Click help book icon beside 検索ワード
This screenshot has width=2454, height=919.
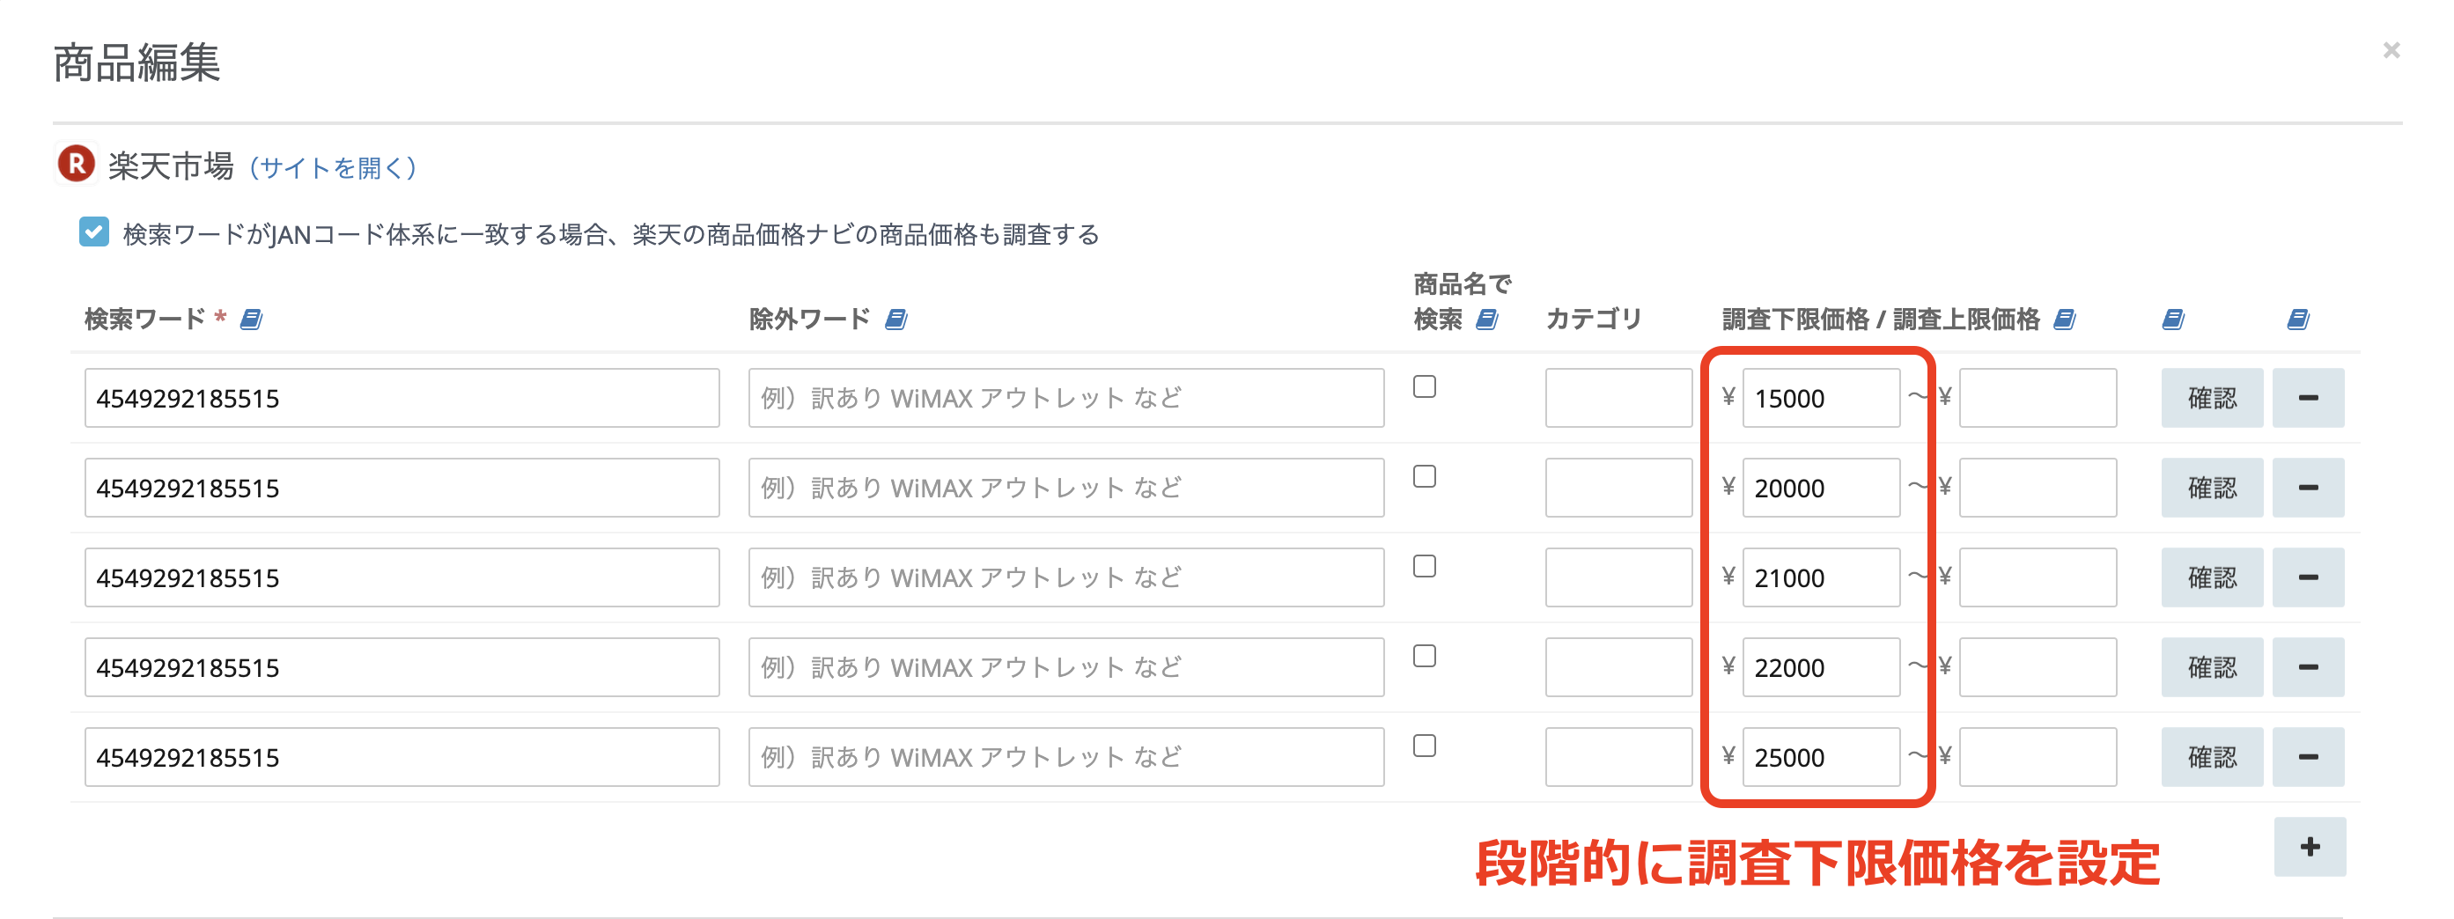252,320
